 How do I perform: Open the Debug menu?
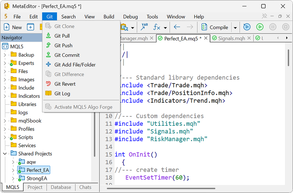tap(131, 17)
